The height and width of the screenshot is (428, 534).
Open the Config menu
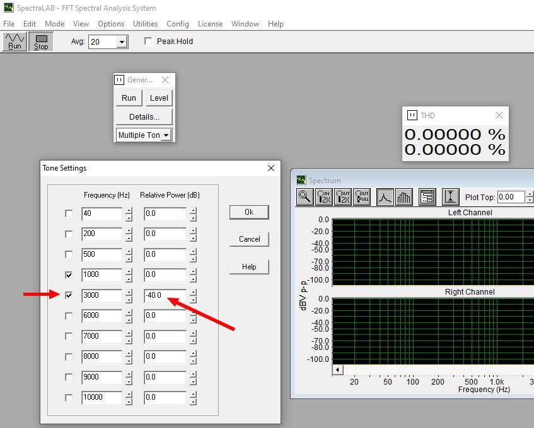click(177, 24)
